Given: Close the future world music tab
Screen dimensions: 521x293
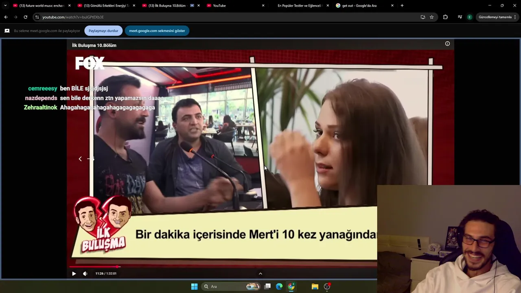Looking at the screenshot, I should tap(69, 6).
